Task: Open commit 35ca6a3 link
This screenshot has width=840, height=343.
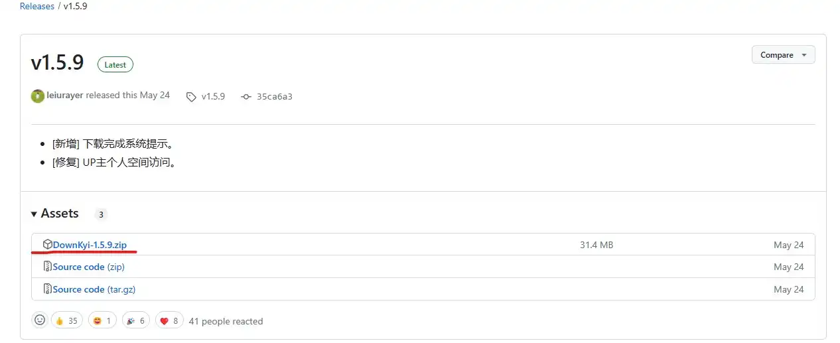Action: 274,97
